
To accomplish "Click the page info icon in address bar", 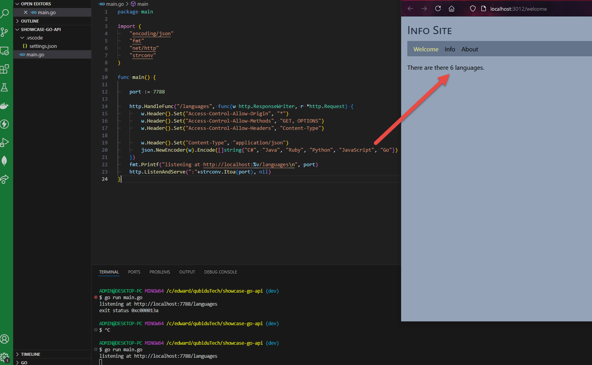I will click(x=484, y=8).
